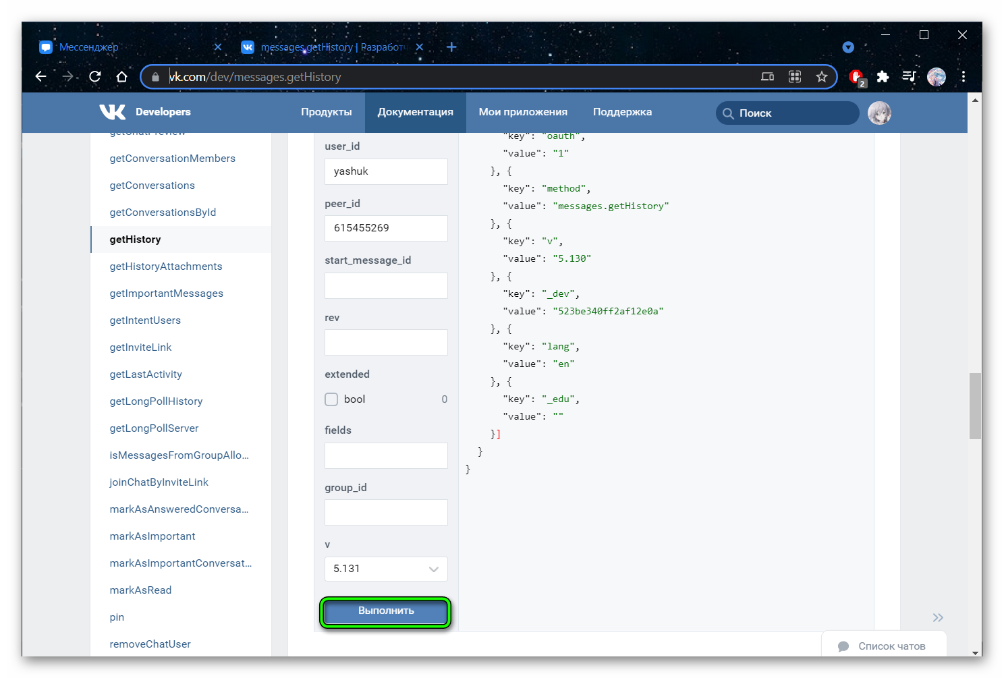Click the double chevron expand arrow
Screen dimensions: 1004x678
click(938, 617)
